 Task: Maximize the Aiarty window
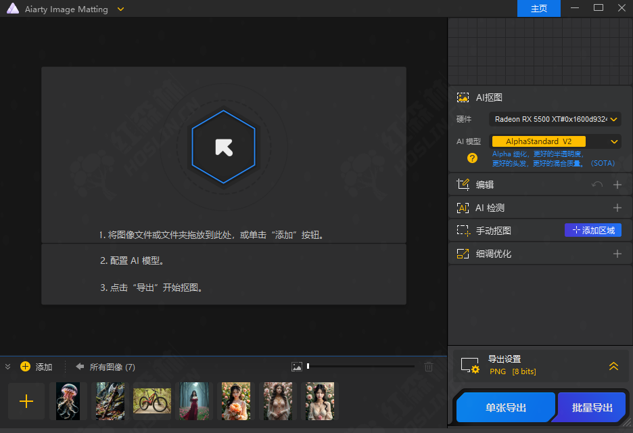599,8
